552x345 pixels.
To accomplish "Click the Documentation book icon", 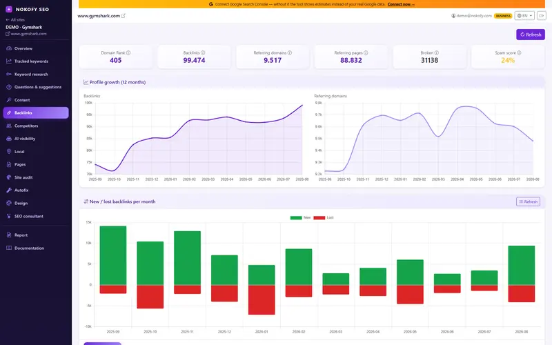I will point(9,248).
